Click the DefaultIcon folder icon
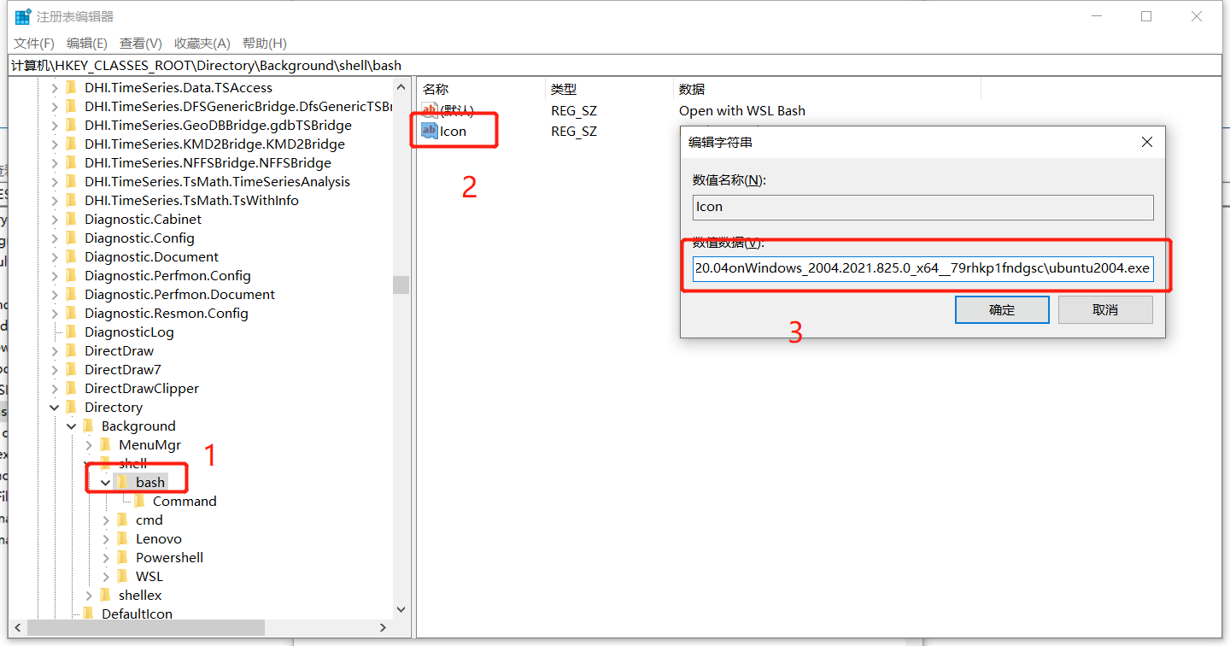The image size is (1230, 646). click(x=88, y=614)
